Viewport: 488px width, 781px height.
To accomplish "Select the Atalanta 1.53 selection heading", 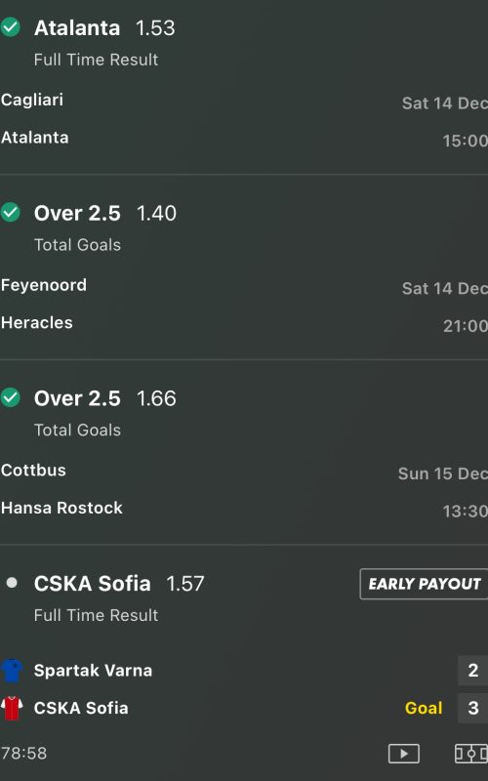I will pos(104,28).
